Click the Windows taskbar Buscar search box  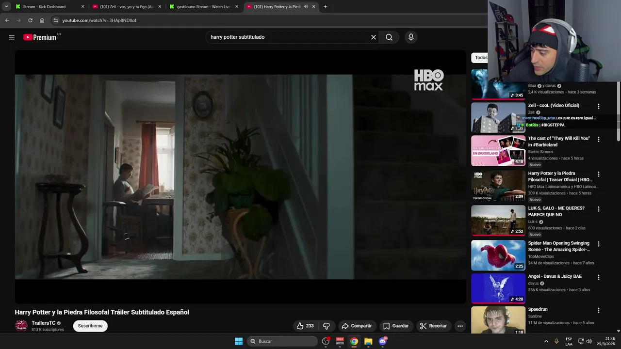283,341
